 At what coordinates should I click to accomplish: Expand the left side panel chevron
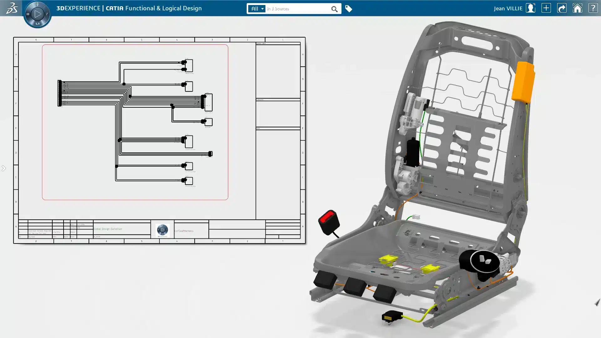point(4,168)
